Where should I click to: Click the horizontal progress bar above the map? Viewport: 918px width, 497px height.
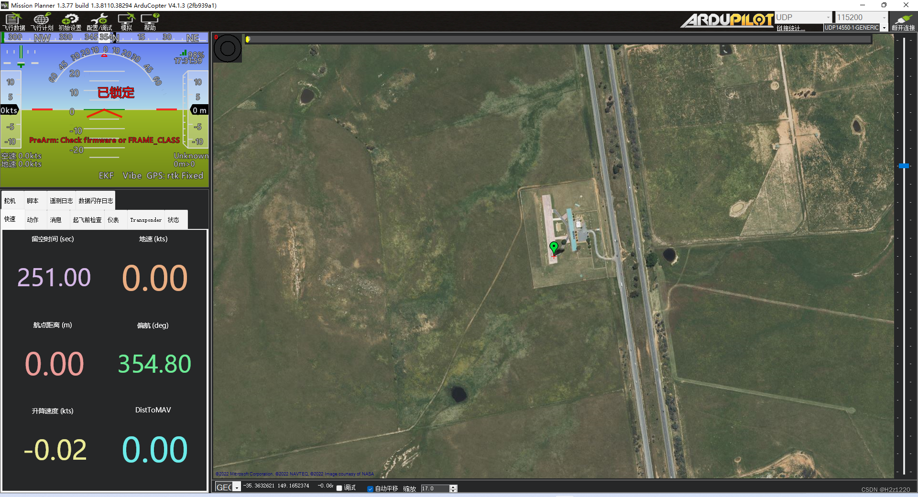point(558,39)
